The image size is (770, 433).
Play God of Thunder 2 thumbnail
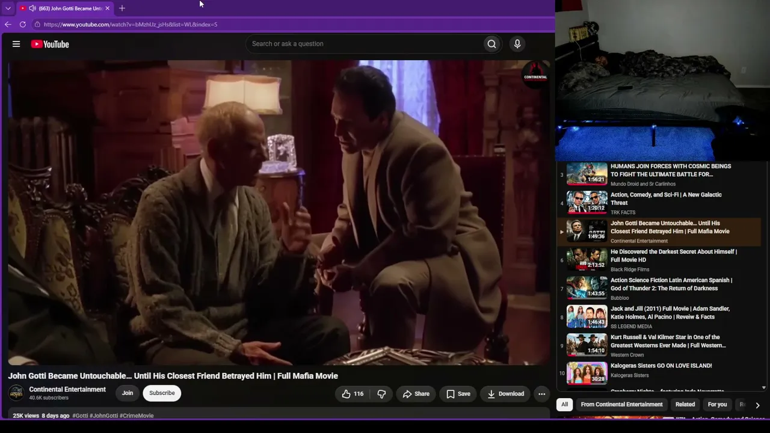coord(587,288)
